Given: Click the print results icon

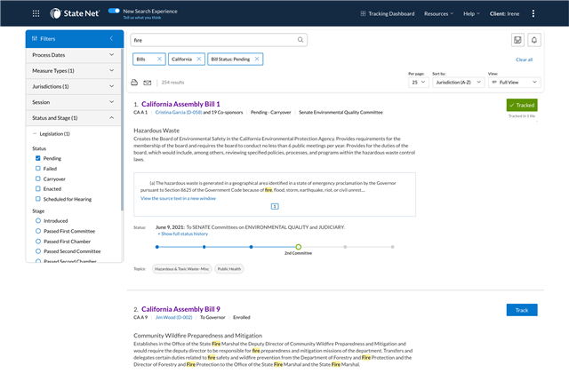Looking at the screenshot, I should pyautogui.click(x=134, y=83).
